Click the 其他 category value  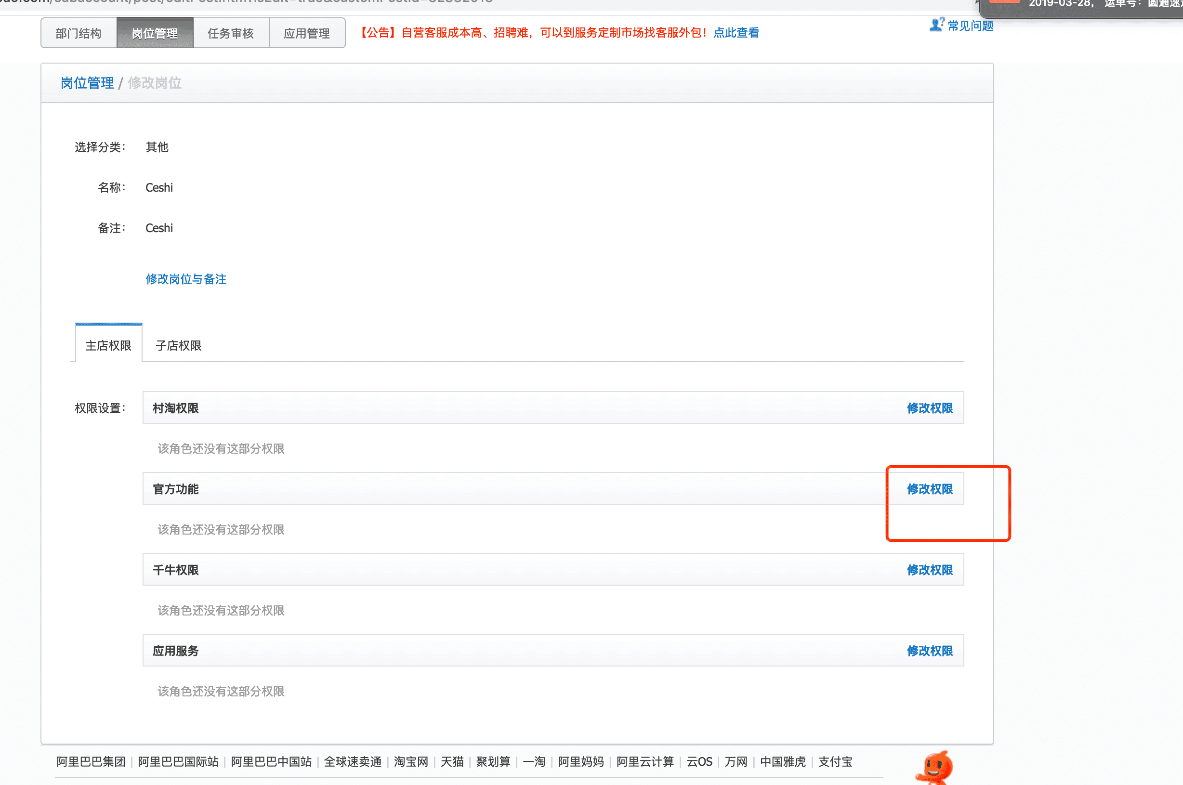pyautogui.click(x=157, y=147)
